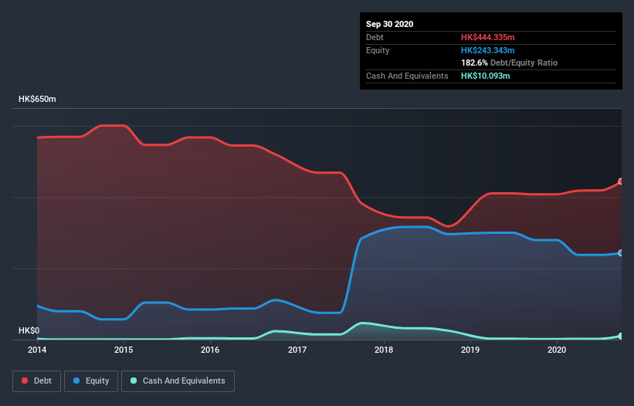Click the HK$0 y-axis label
The width and height of the screenshot is (634, 406).
click(29, 330)
